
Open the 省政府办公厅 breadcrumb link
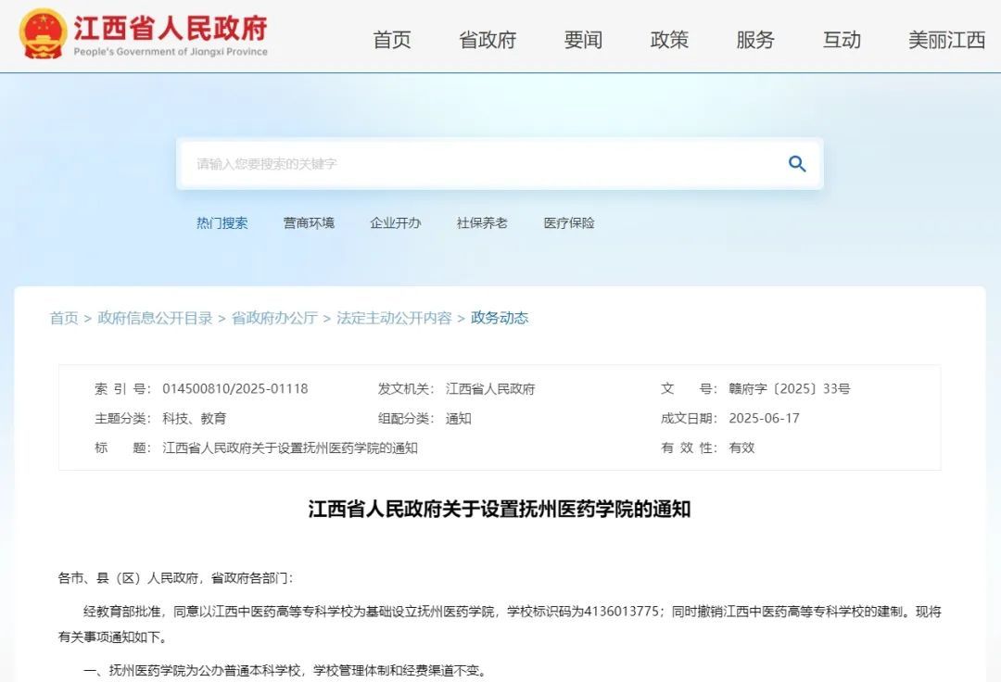click(276, 318)
